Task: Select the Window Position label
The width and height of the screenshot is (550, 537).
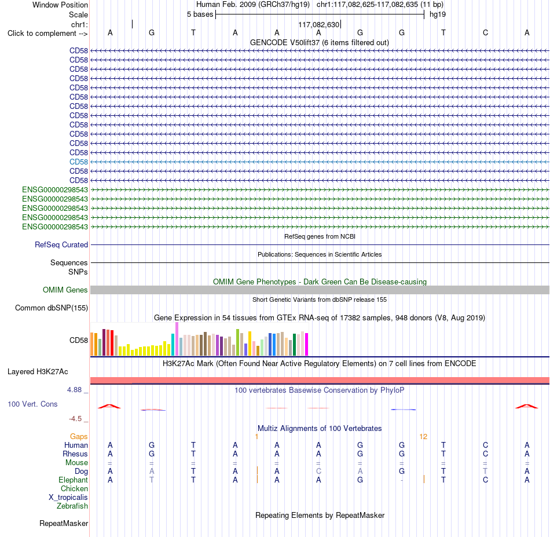Action: coord(60,5)
